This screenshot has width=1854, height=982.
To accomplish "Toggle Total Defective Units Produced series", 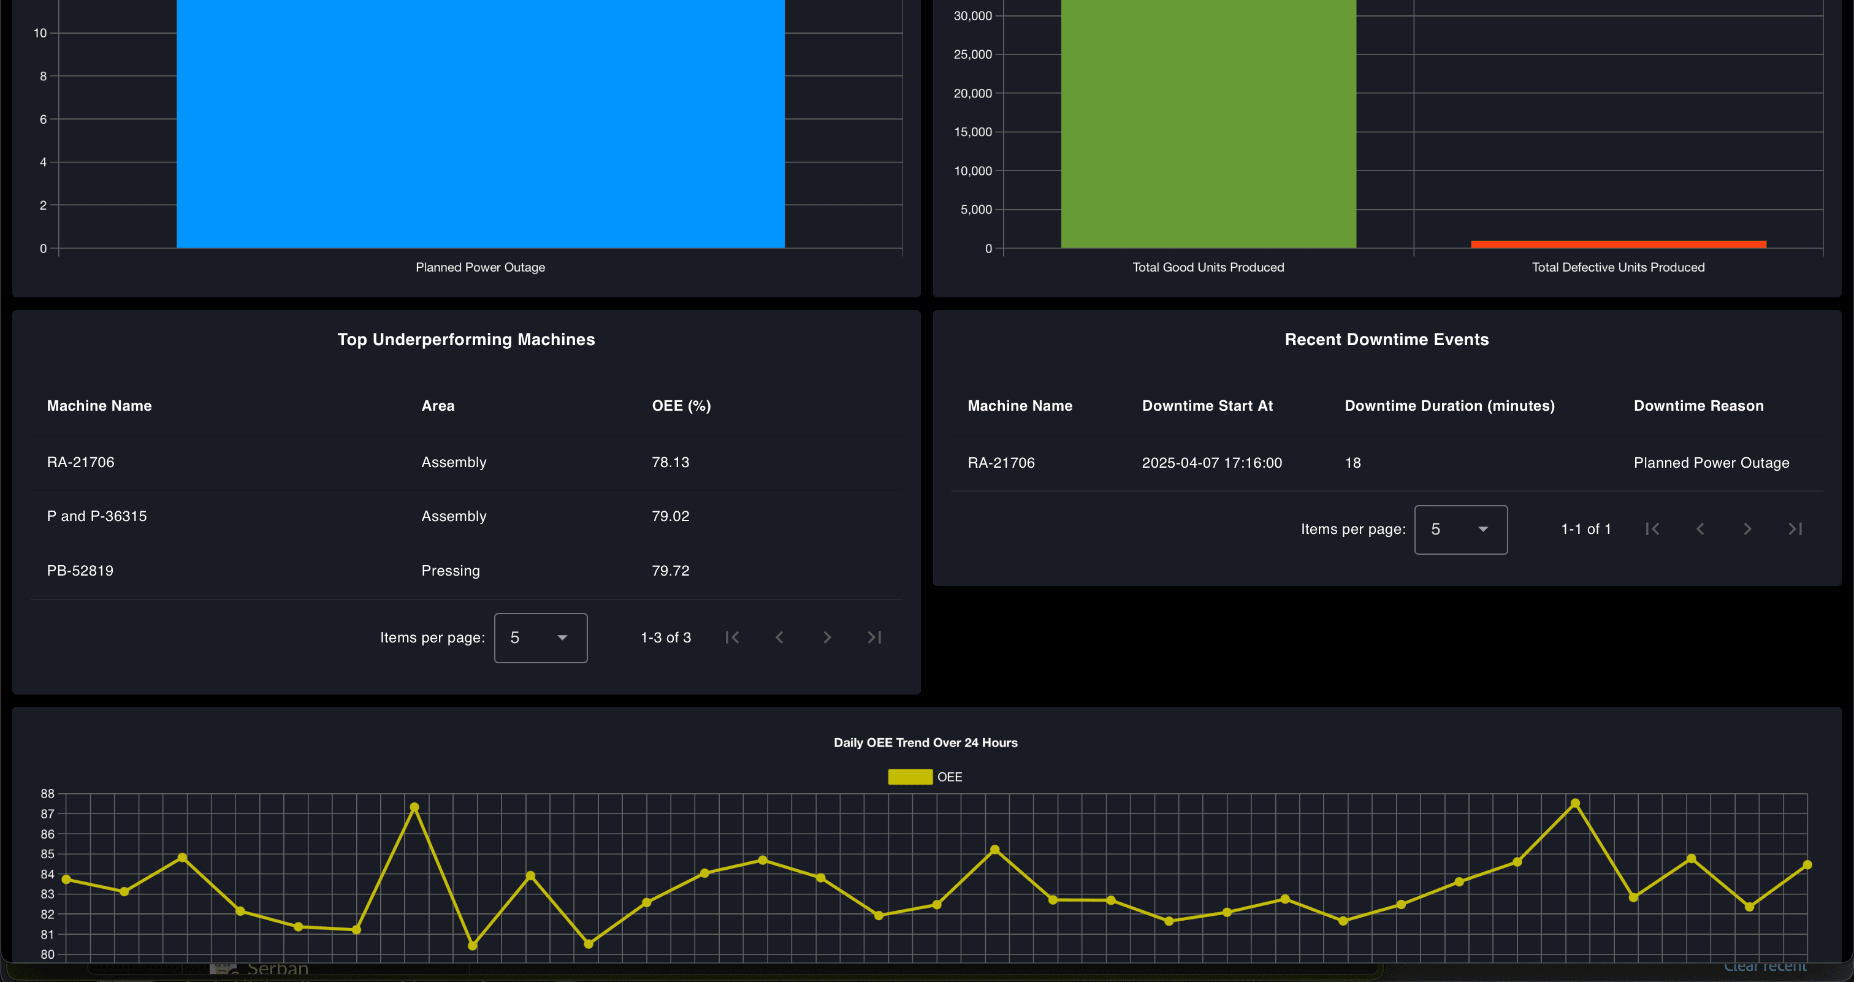I will click(1618, 267).
